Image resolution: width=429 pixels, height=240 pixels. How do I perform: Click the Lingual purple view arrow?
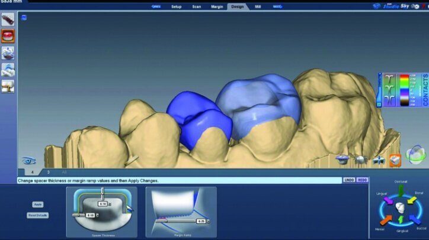388,201
